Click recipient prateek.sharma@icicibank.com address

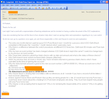(18, 14)
